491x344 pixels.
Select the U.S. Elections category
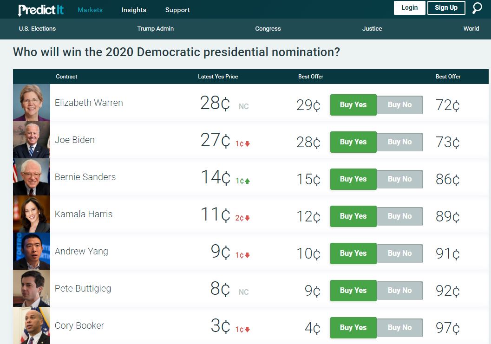tap(37, 29)
